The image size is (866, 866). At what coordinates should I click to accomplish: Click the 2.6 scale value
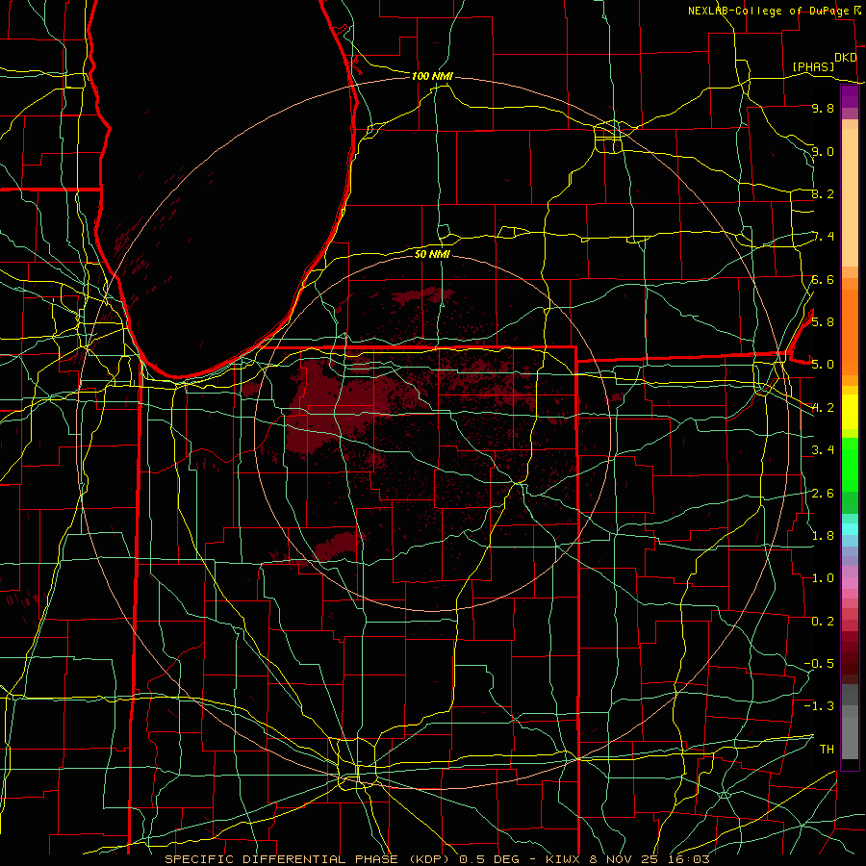(x=823, y=494)
